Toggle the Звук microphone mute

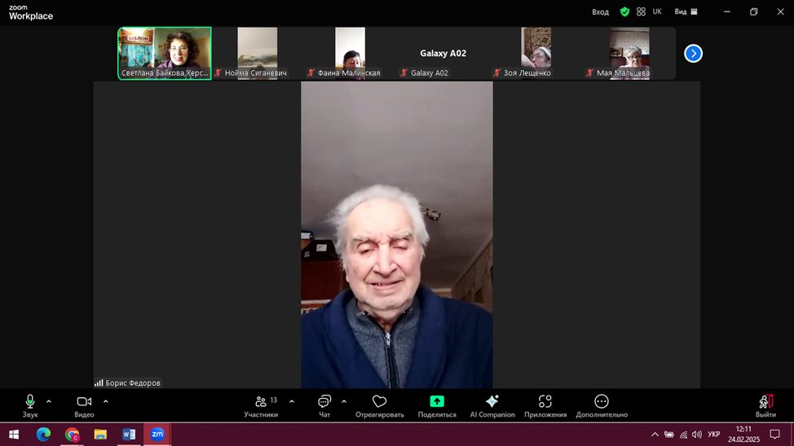point(30,405)
